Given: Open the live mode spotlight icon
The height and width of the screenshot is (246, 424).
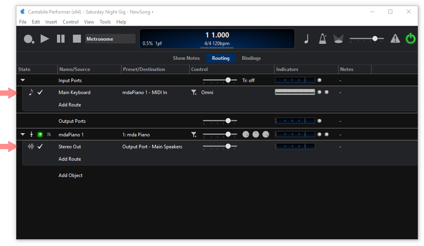Looking at the screenshot, I should tap(338, 39).
